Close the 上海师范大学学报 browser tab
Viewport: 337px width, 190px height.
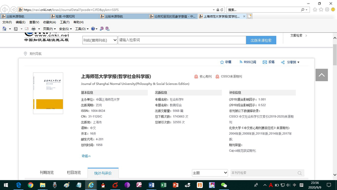pos(244,16)
